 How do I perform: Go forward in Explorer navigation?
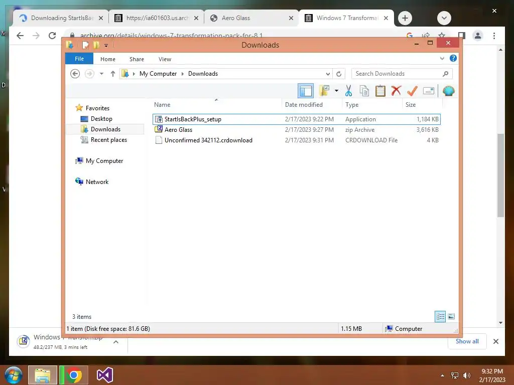coord(89,74)
